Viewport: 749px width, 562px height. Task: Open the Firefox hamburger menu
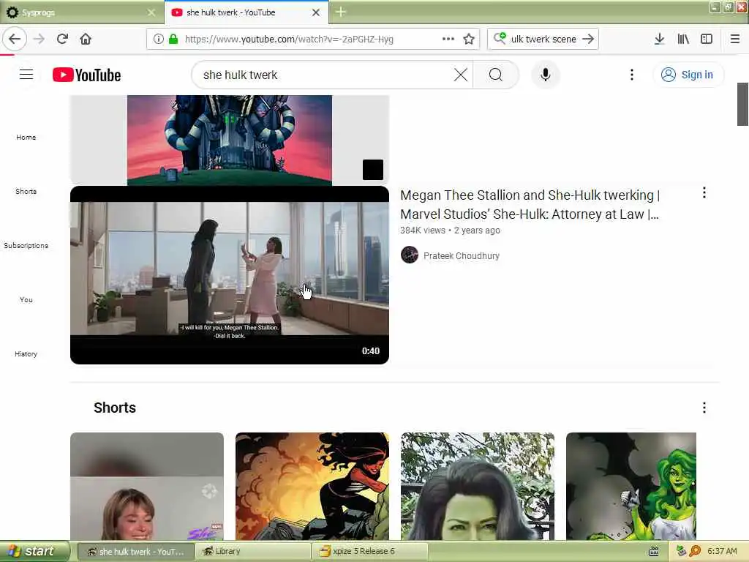point(734,39)
